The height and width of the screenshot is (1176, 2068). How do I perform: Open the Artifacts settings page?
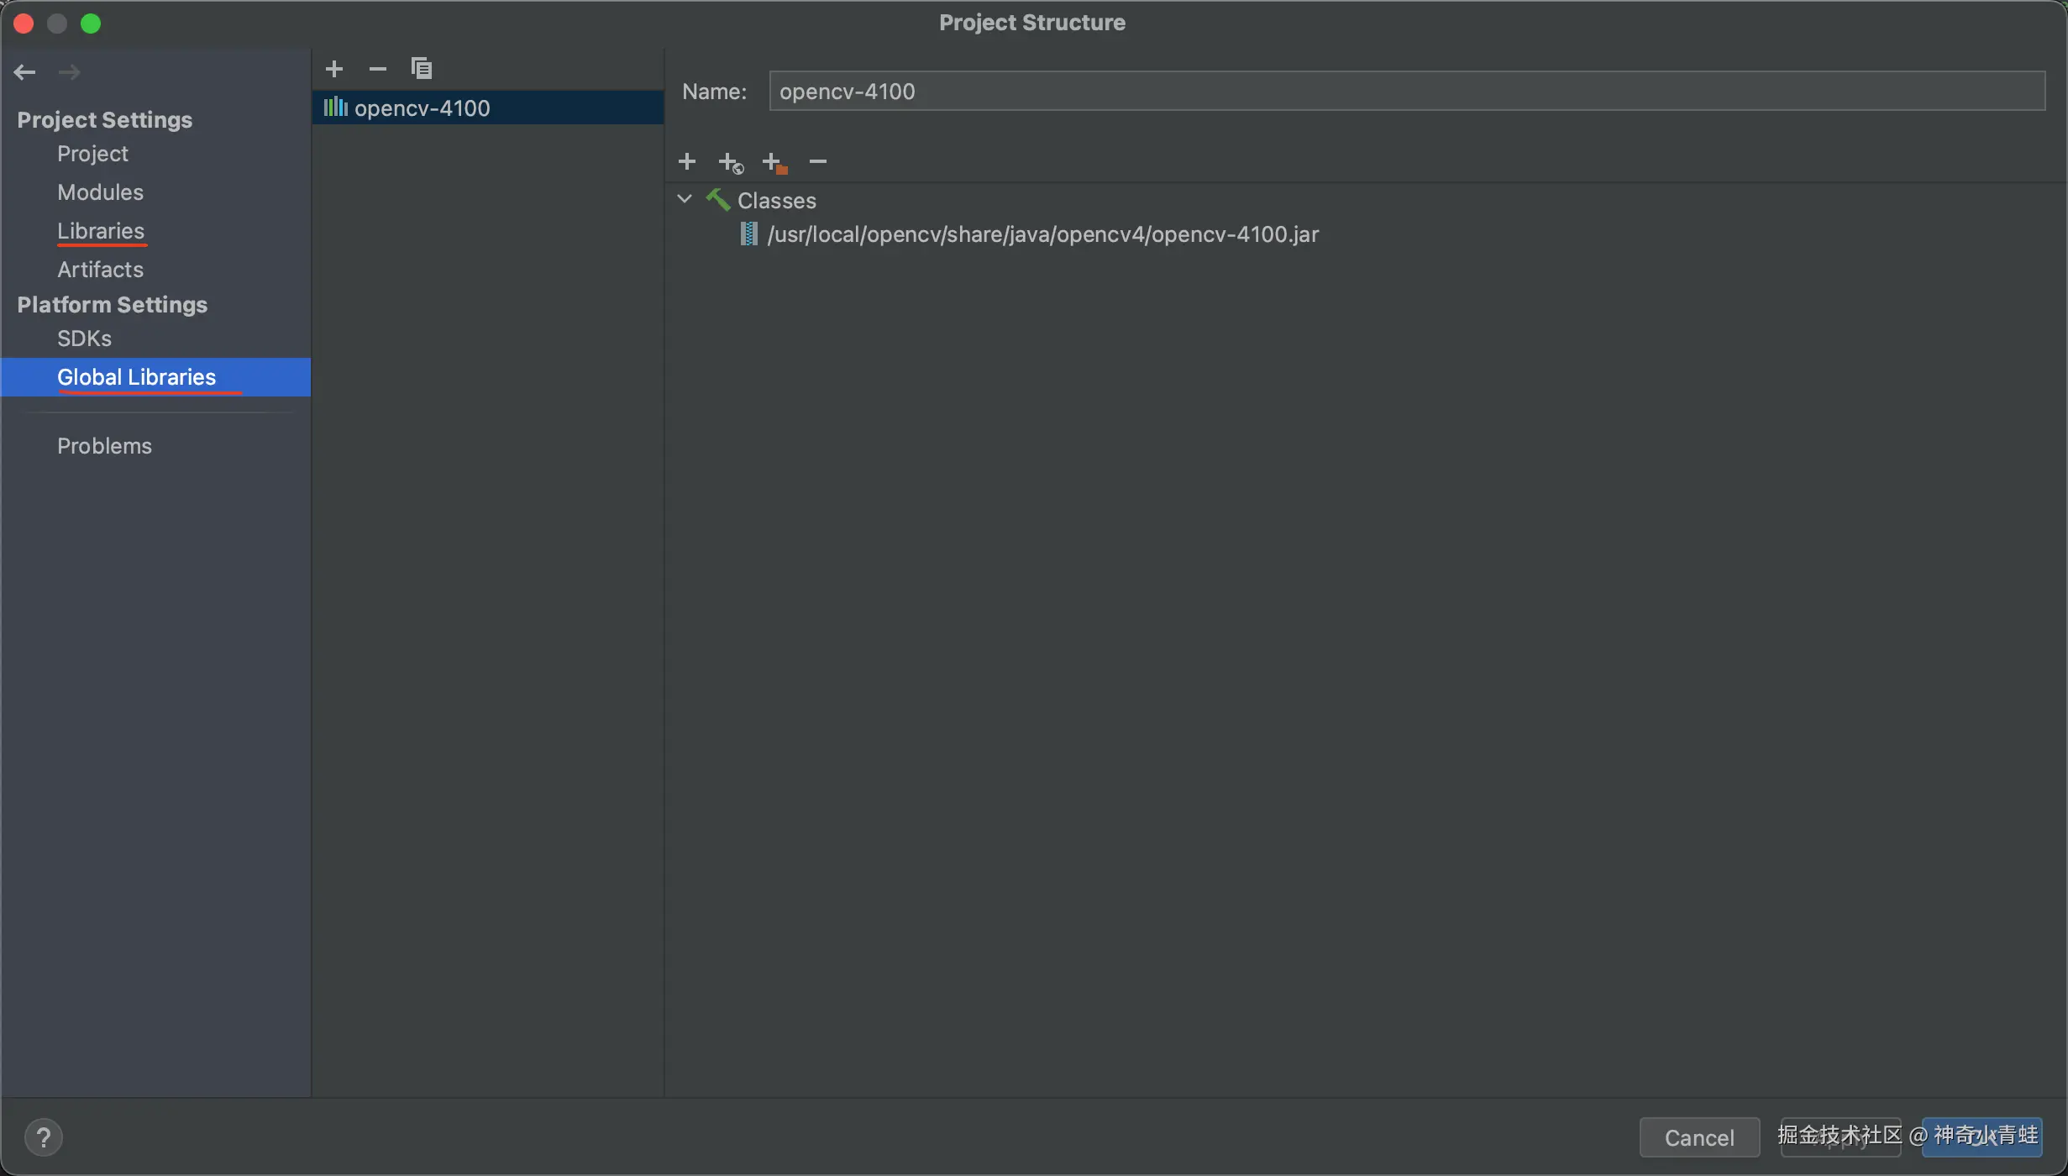click(100, 270)
